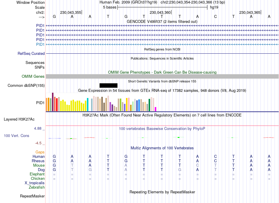Click the 'Window Position' label

[x=31, y=2]
